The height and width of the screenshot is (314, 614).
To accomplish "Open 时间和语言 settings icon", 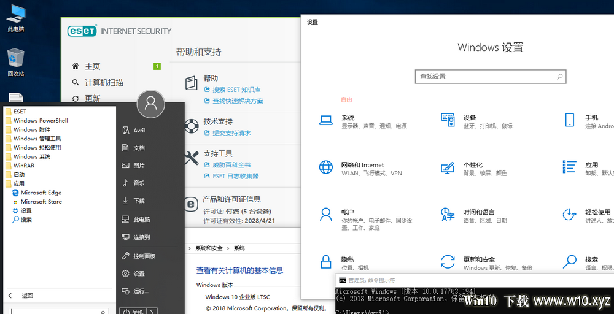I will (x=448, y=215).
